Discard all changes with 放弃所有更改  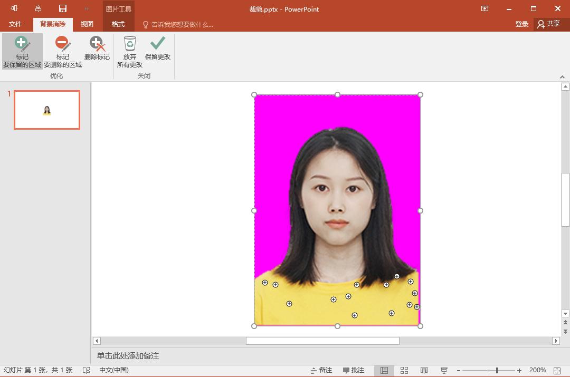(129, 51)
